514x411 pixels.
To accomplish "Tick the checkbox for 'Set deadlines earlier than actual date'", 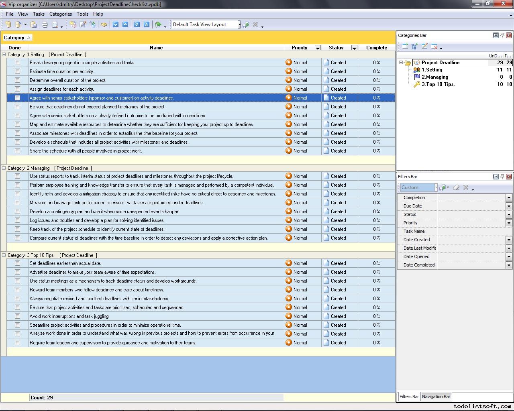I will pyautogui.click(x=17, y=263).
